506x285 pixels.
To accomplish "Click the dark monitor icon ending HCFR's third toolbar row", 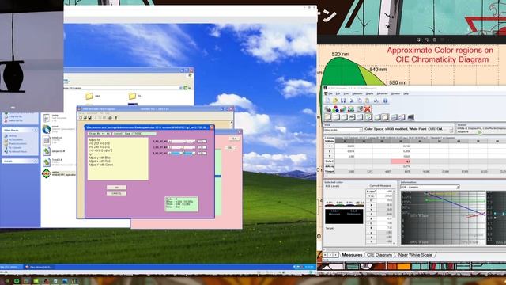I will [x=410, y=117].
